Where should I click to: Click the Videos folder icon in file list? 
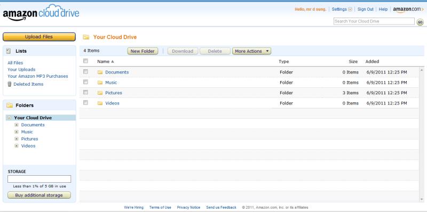(x=100, y=103)
